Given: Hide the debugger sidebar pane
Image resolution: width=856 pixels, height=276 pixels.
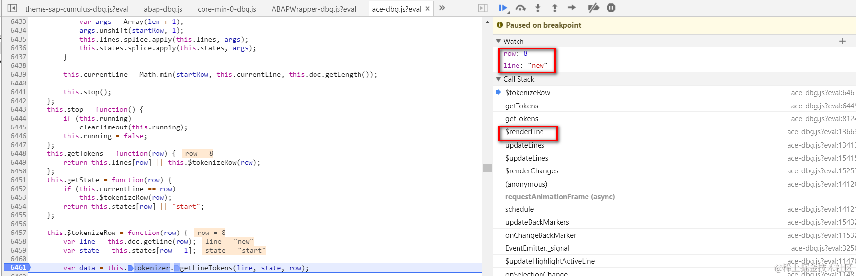Looking at the screenshot, I should pos(483,8).
